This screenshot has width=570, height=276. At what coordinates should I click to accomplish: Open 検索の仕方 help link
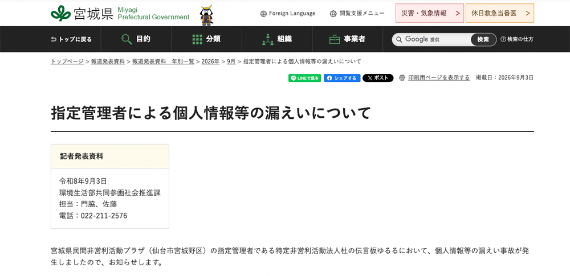pos(517,39)
